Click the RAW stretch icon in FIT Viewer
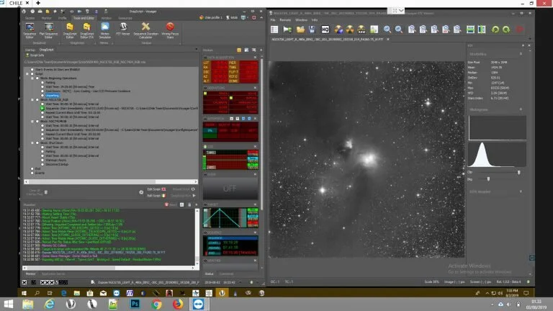Viewport: 553px width, 311px height. (x=361, y=30)
